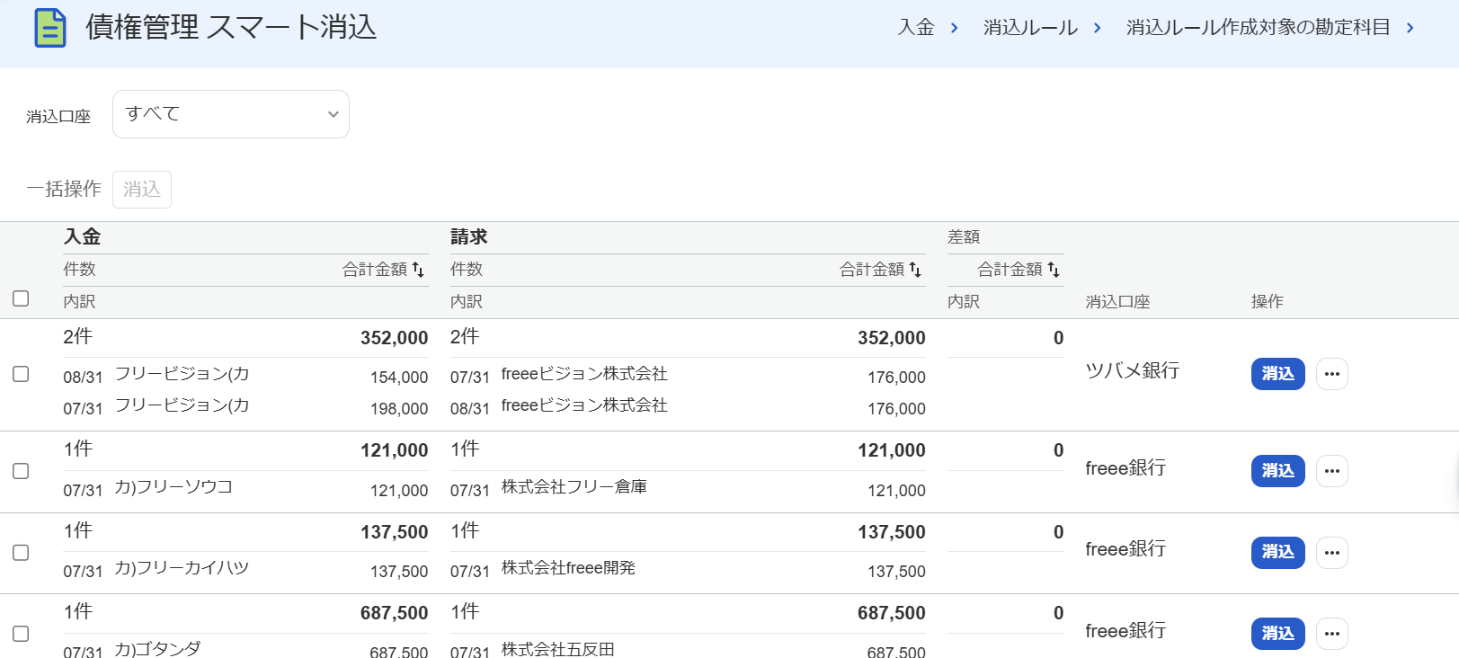Image resolution: width=1459 pixels, height=658 pixels.
Task: Click 消込 button for ツバメ銀行 row
Action: (x=1278, y=374)
